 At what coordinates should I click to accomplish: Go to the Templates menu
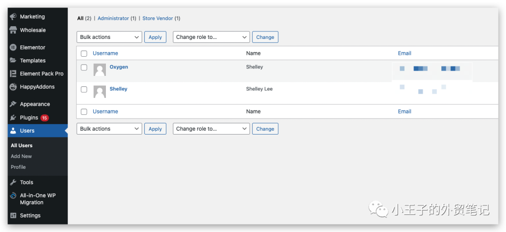pos(33,60)
